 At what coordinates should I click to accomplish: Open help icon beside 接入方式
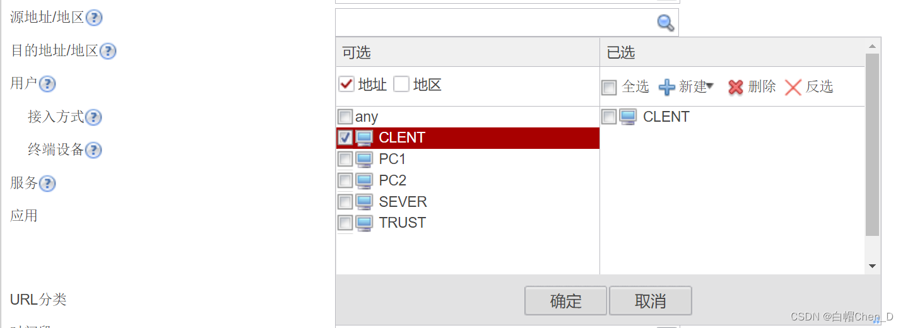(x=93, y=117)
